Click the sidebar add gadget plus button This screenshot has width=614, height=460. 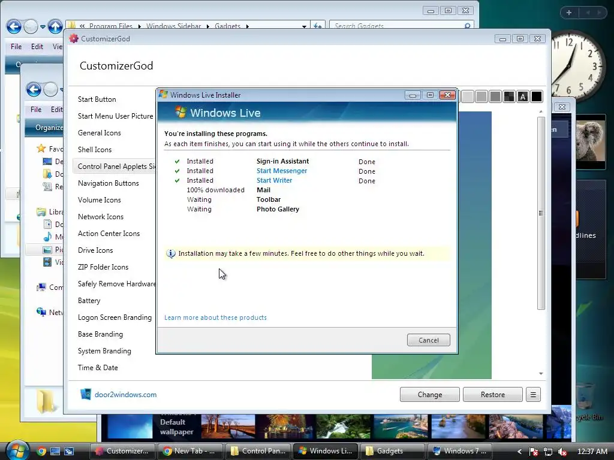[x=569, y=13]
